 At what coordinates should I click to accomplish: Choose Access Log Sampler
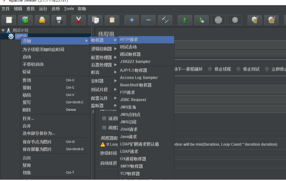146,78
